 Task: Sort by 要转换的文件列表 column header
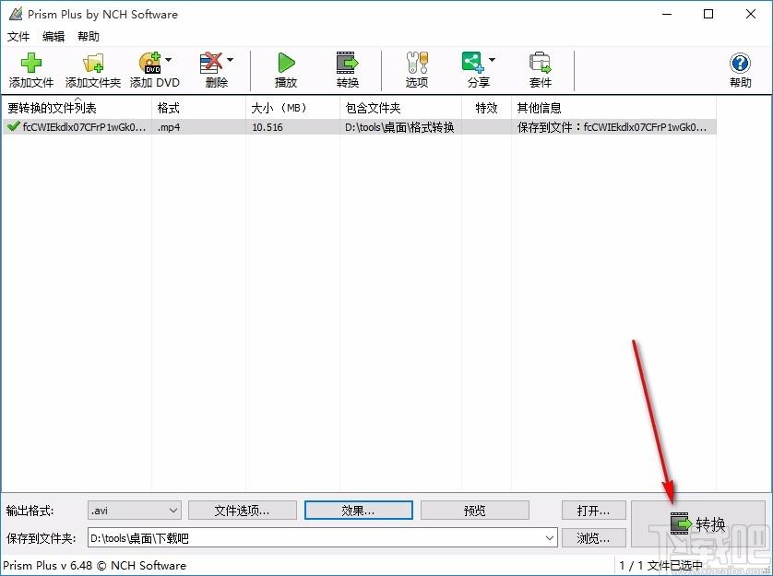77,108
